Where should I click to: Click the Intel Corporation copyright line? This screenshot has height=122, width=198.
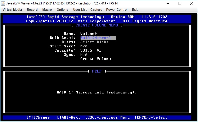(x=98, y=21)
